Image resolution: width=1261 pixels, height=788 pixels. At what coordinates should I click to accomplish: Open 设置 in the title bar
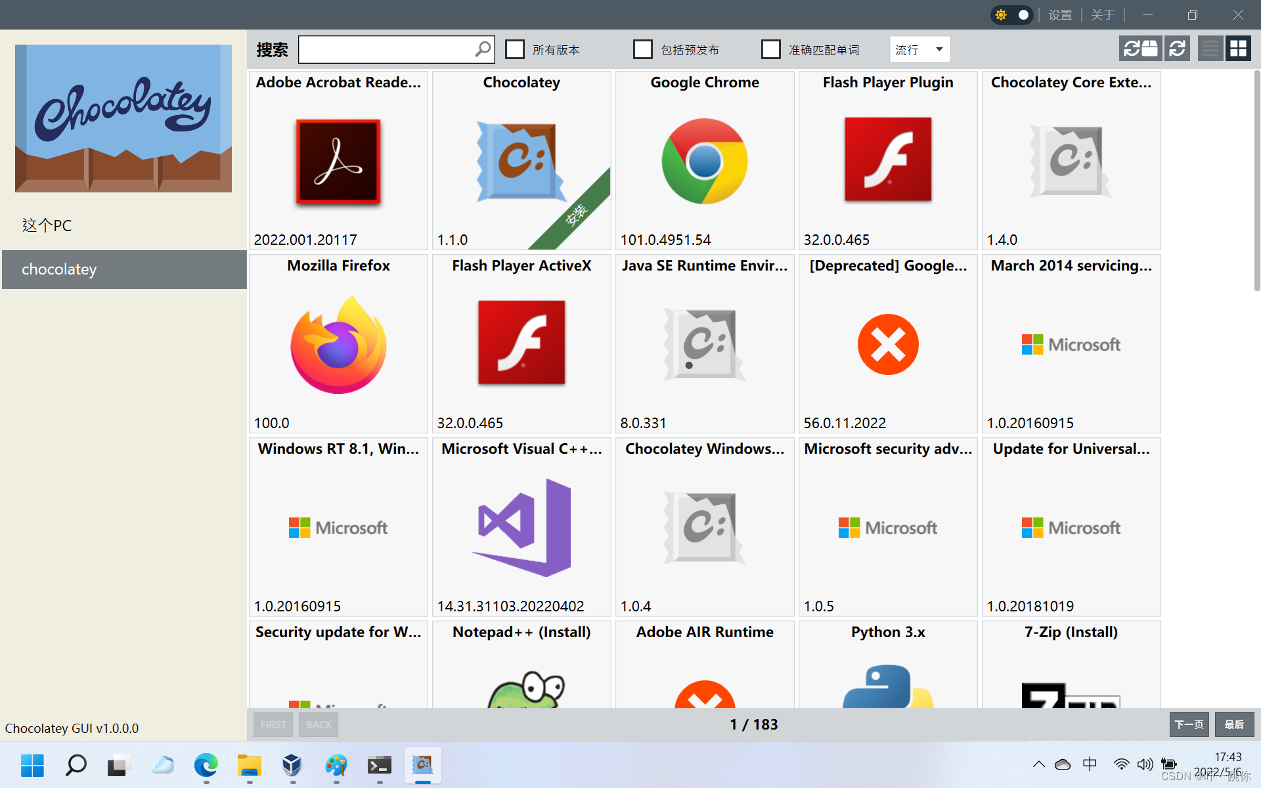click(1059, 14)
